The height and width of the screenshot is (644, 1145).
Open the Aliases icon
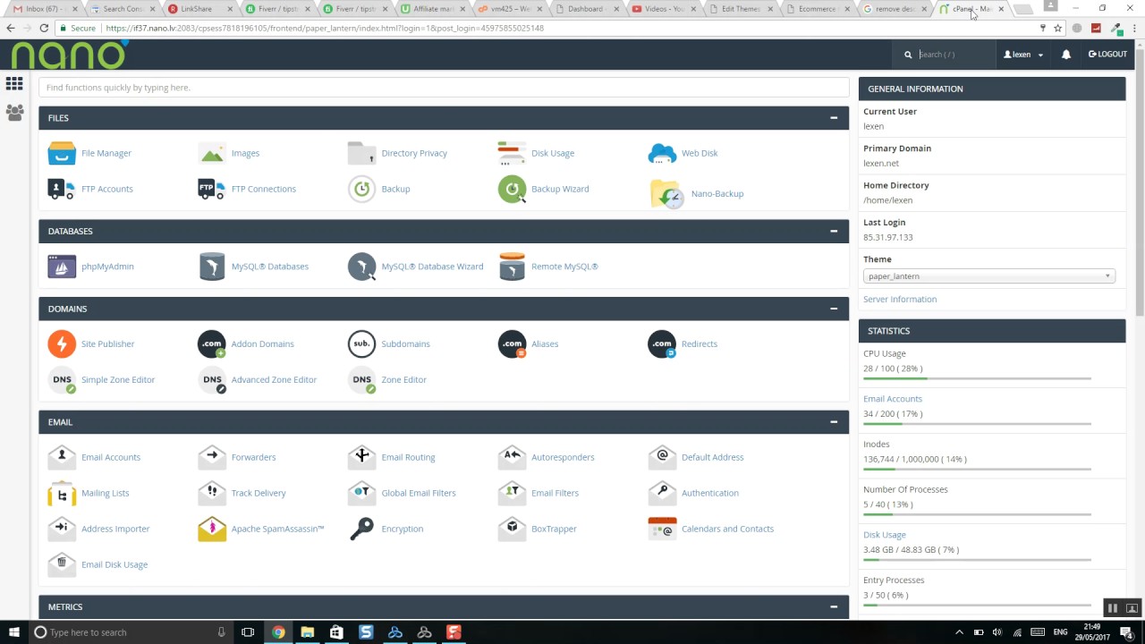coord(512,343)
